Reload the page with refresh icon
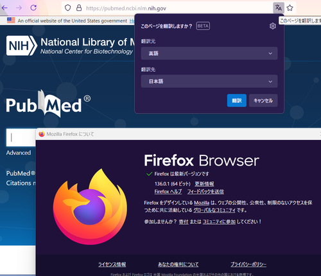The height and width of the screenshot is (276, 321). point(33,8)
